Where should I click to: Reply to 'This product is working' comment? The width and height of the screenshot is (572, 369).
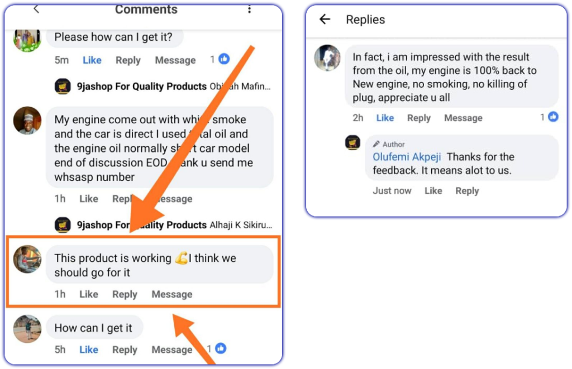click(x=125, y=294)
